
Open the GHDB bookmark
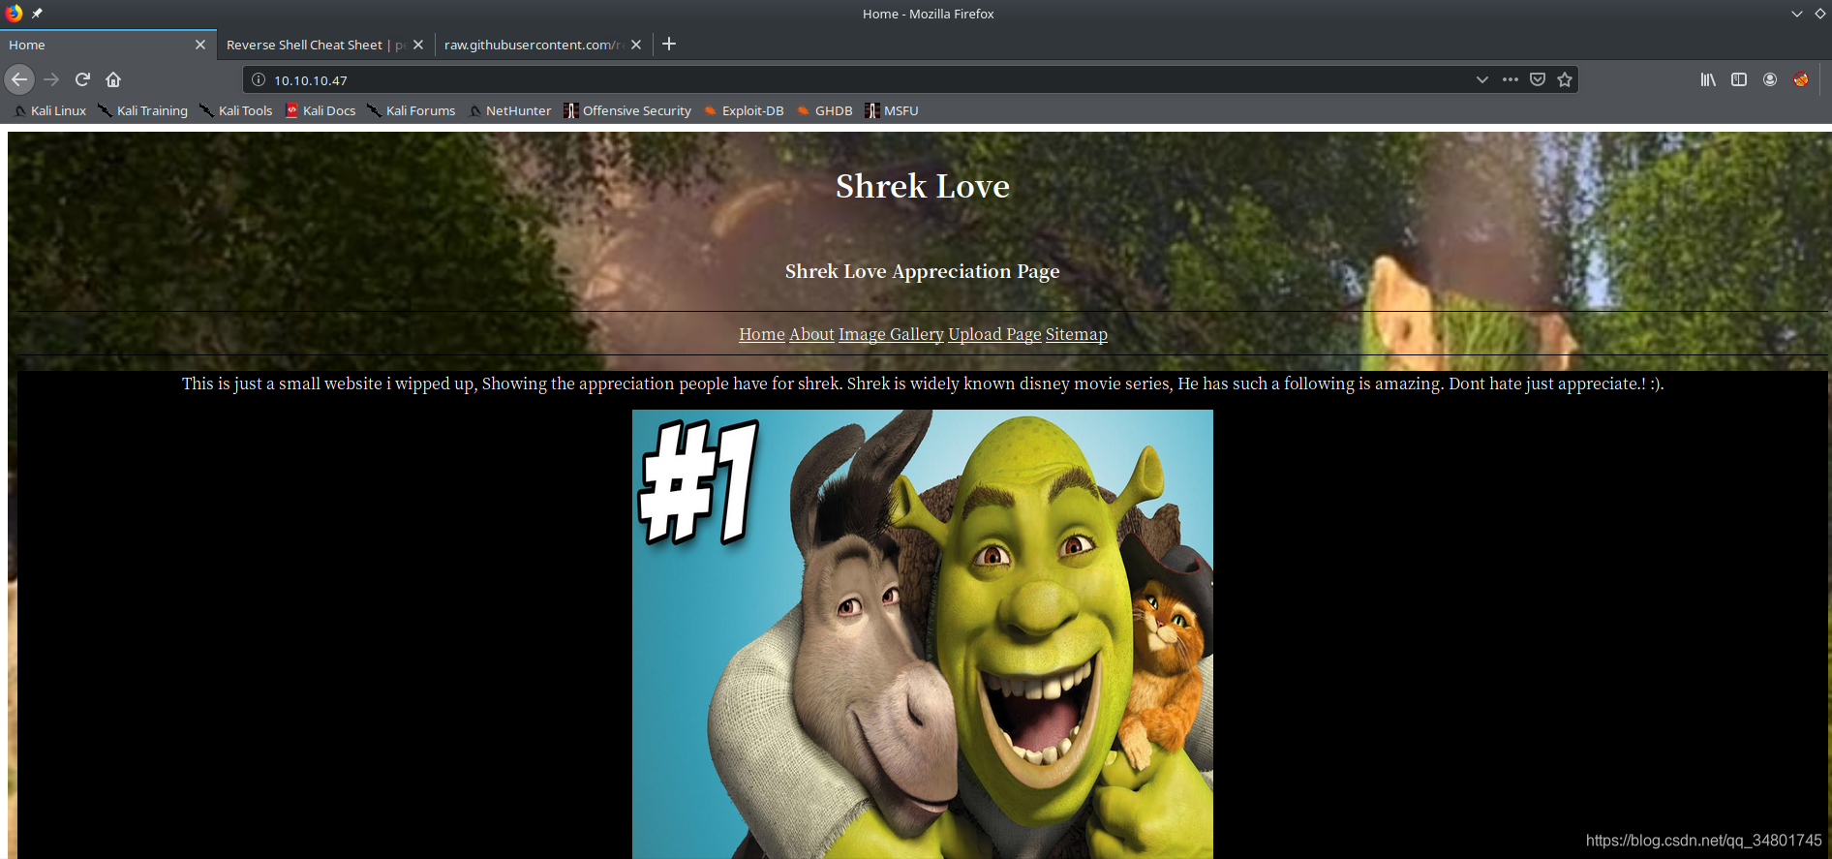pyautogui.click(x=825, y=110)
